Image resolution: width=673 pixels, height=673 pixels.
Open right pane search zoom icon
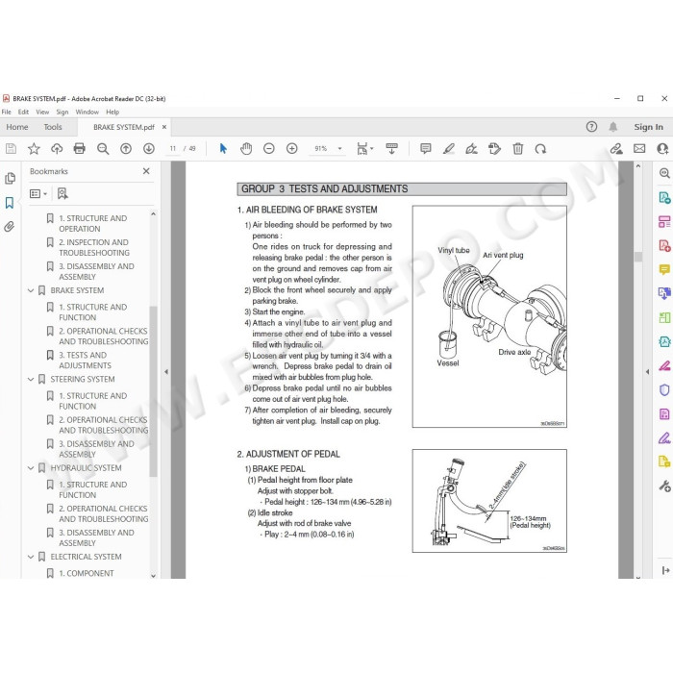pyautogui.click(x=664, y=173)
